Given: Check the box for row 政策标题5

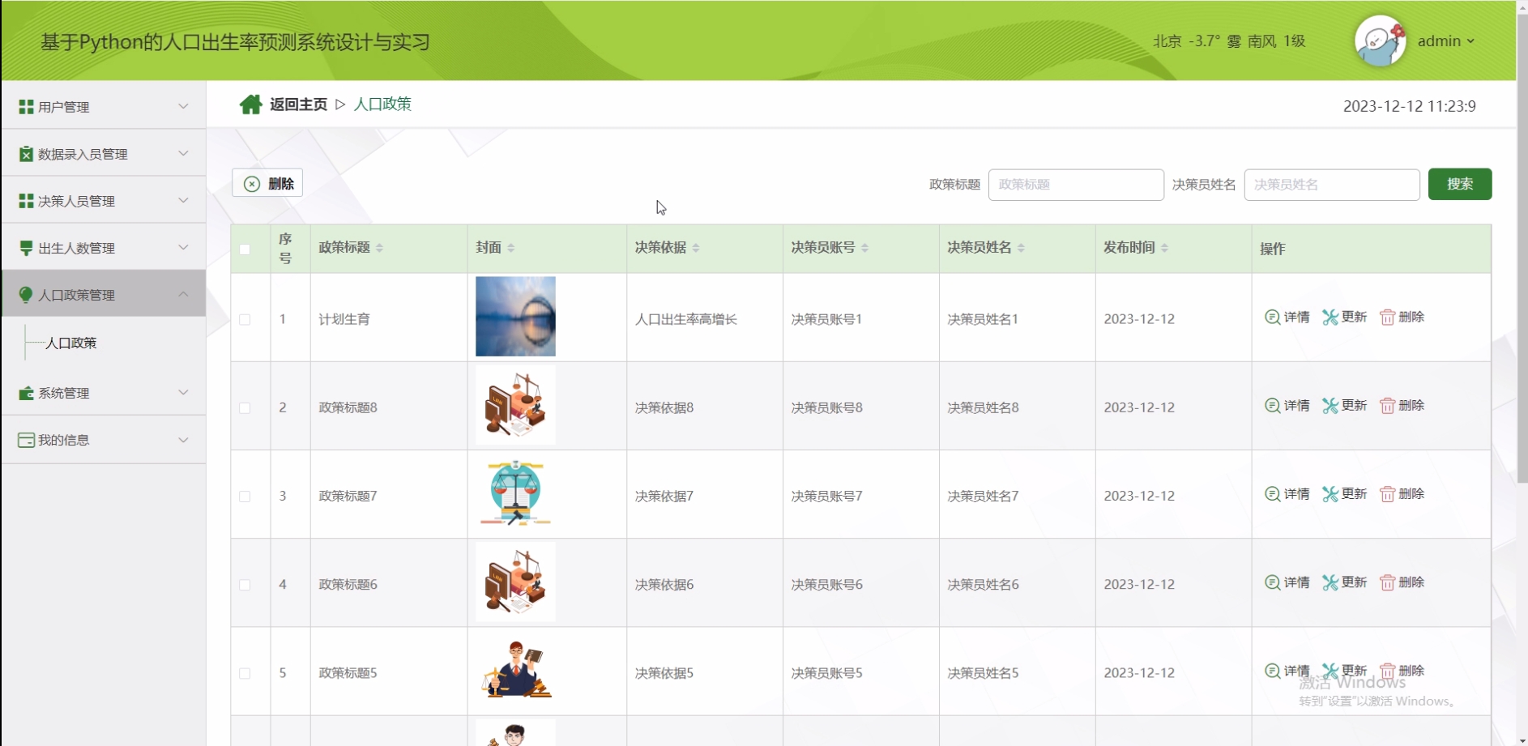Looking at the screenshot, I should [245, 673].
